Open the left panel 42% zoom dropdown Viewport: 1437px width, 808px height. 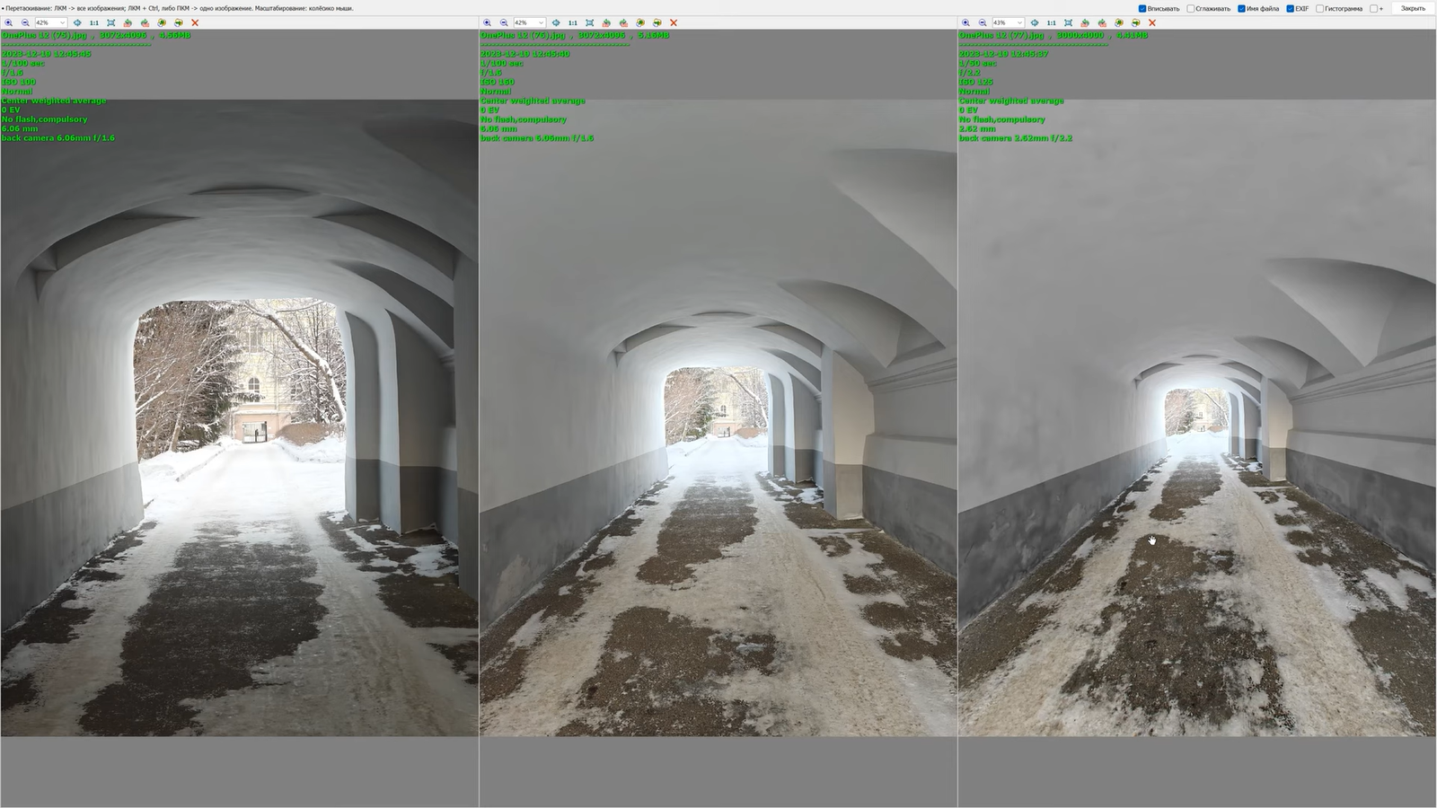click(x=62, y=22)
